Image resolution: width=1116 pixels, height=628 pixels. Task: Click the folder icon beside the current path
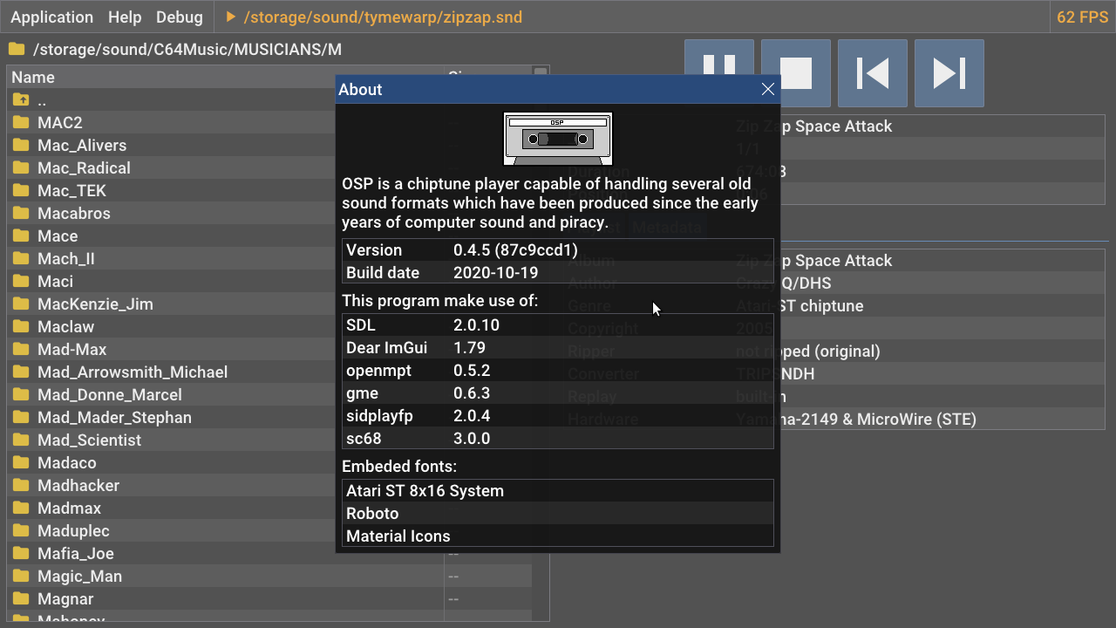pos(17,50)
